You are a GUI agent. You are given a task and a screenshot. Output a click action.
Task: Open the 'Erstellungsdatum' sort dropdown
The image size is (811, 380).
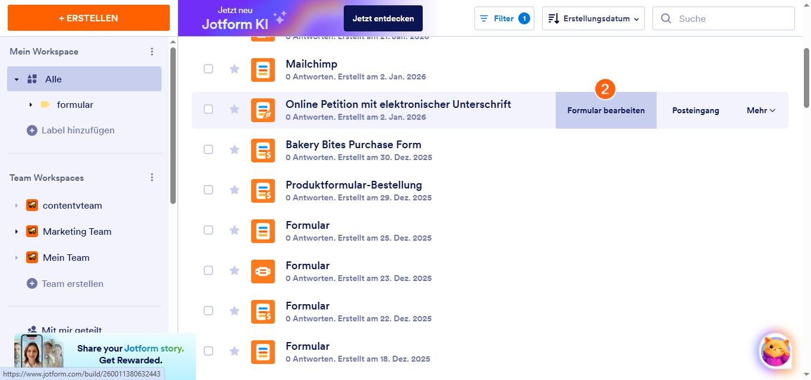[x=593, y=18]
